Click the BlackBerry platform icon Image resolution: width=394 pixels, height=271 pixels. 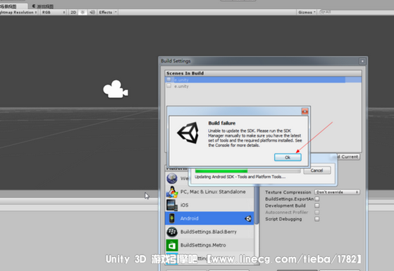click(172, 232)
